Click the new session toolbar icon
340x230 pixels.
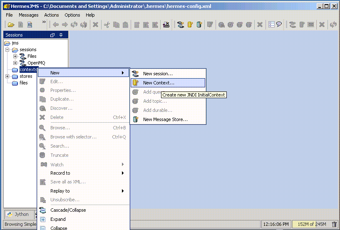(181, 25)
